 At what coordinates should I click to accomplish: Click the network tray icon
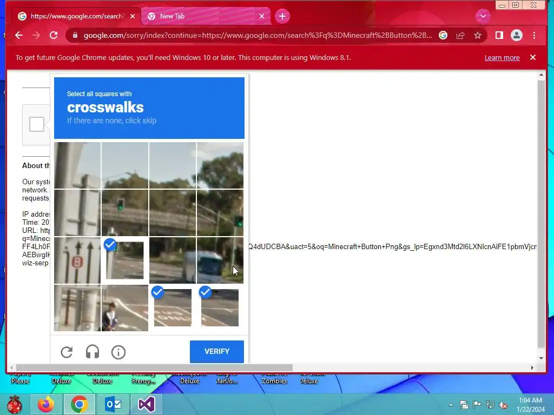(x=490, y=405)
